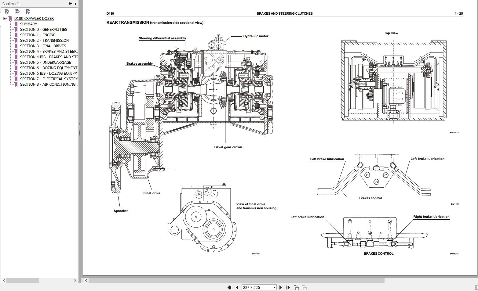Click inside the page number field

tap(254, 287)
